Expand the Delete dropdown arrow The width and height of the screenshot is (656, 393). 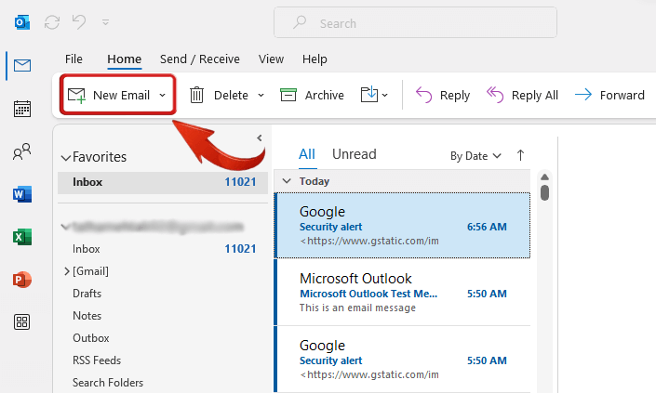[x=261, y=95]
